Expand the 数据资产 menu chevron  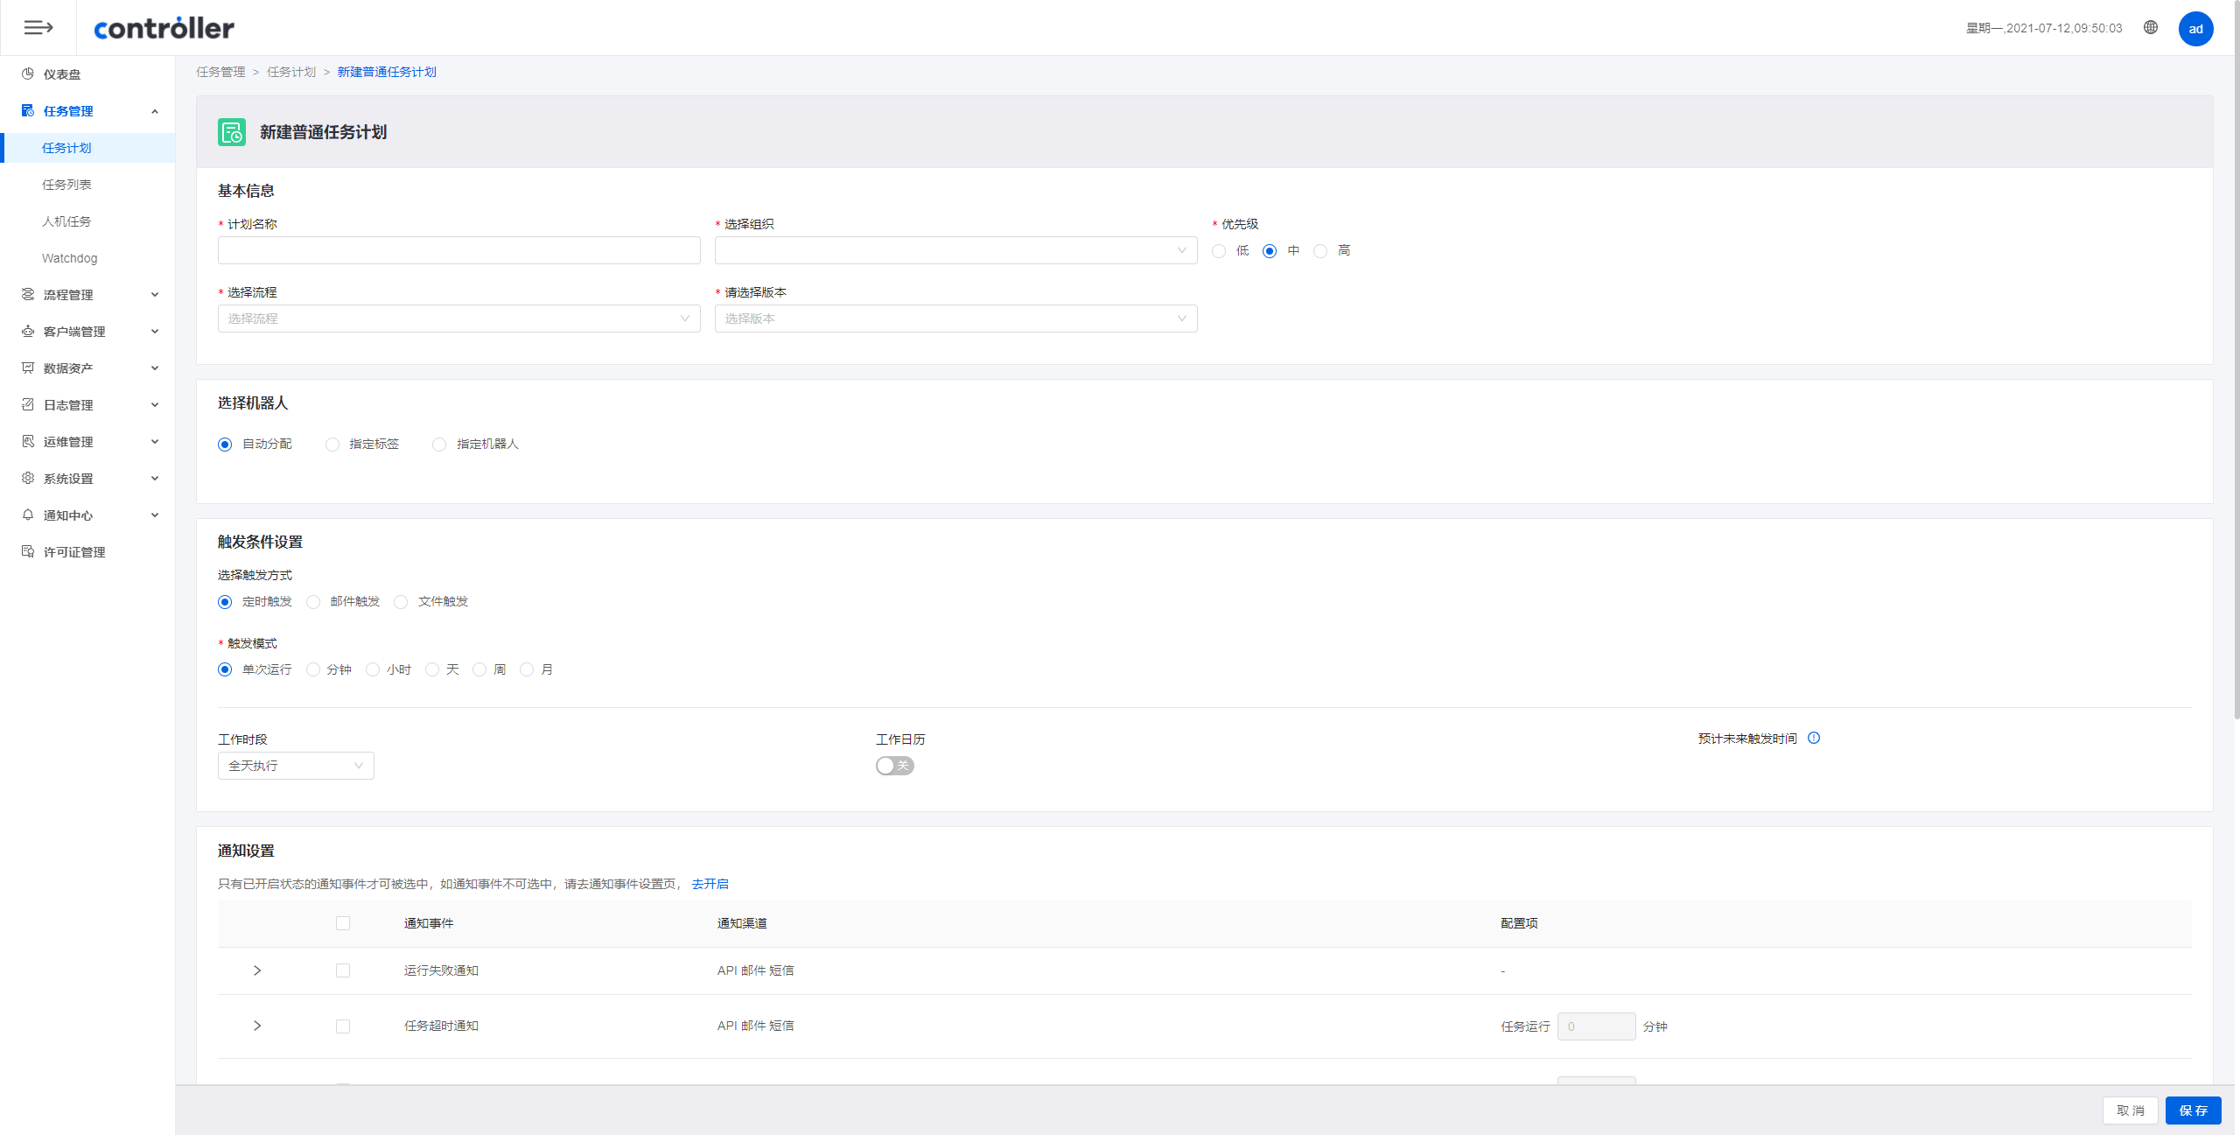(155, 368)
